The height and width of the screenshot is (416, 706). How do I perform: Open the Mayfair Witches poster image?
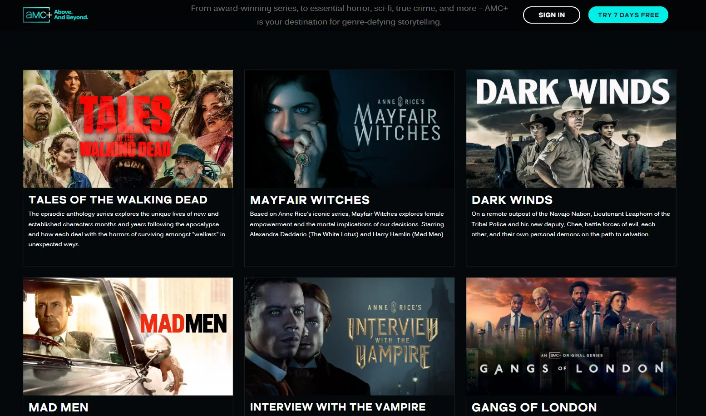coord(350,129)
